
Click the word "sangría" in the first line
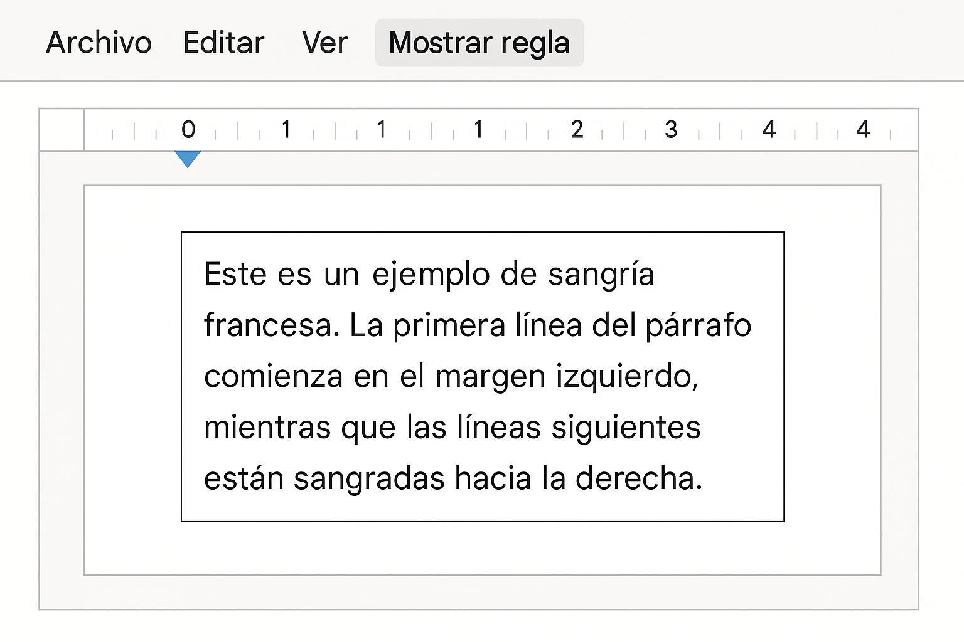click(x=601, y=274)
